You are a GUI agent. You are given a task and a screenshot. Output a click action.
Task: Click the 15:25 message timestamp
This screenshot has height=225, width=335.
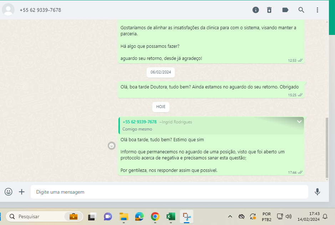[x=292, y=95]
